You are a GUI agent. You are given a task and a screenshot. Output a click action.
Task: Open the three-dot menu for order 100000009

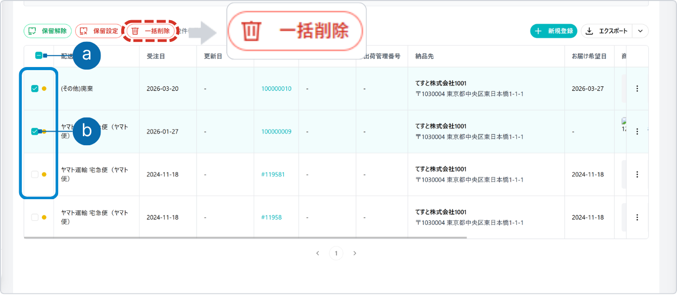(637, 132)
